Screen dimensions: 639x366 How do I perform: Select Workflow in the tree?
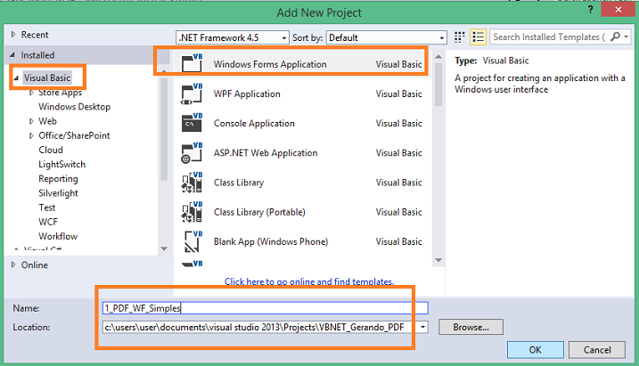(58, 236)
